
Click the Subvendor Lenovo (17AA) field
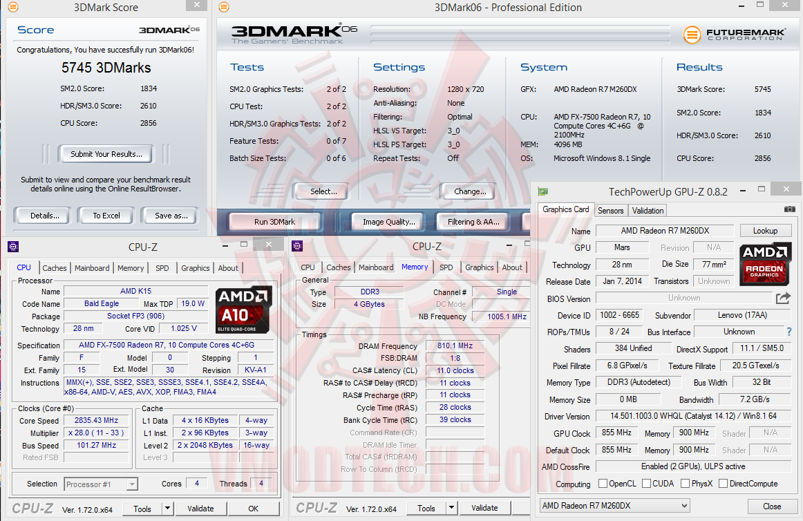coord(743,315)
